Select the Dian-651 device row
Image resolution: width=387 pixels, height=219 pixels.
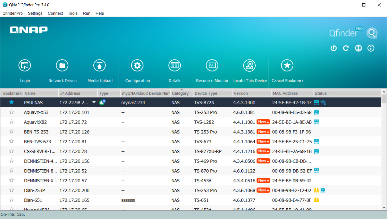[x=191, y=200]
